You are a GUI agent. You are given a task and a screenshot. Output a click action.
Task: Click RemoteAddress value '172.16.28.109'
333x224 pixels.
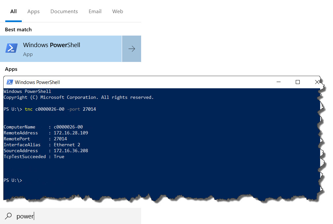[71, 133]
